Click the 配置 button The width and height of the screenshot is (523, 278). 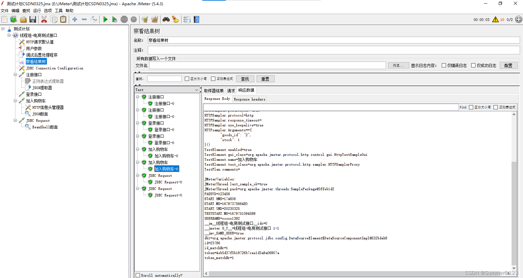509,65
